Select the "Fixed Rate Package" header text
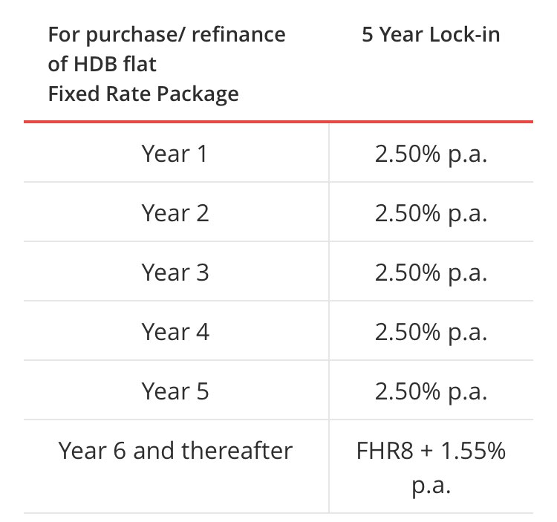This screenshot has width=557, height=522. coord(143,94)
